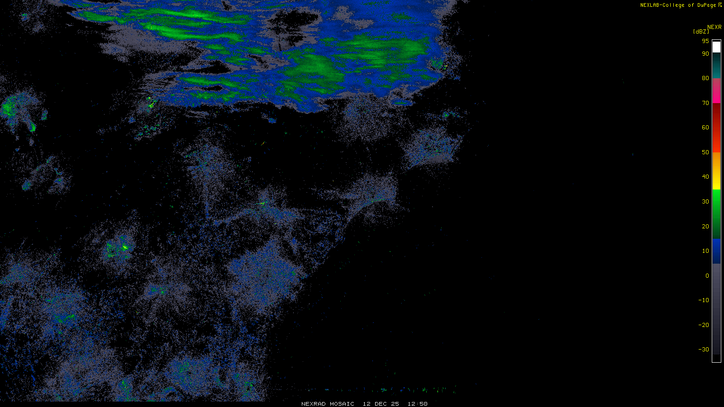Click the 80 value on dBZ scale
724x407 pixels.
point(705,78)
